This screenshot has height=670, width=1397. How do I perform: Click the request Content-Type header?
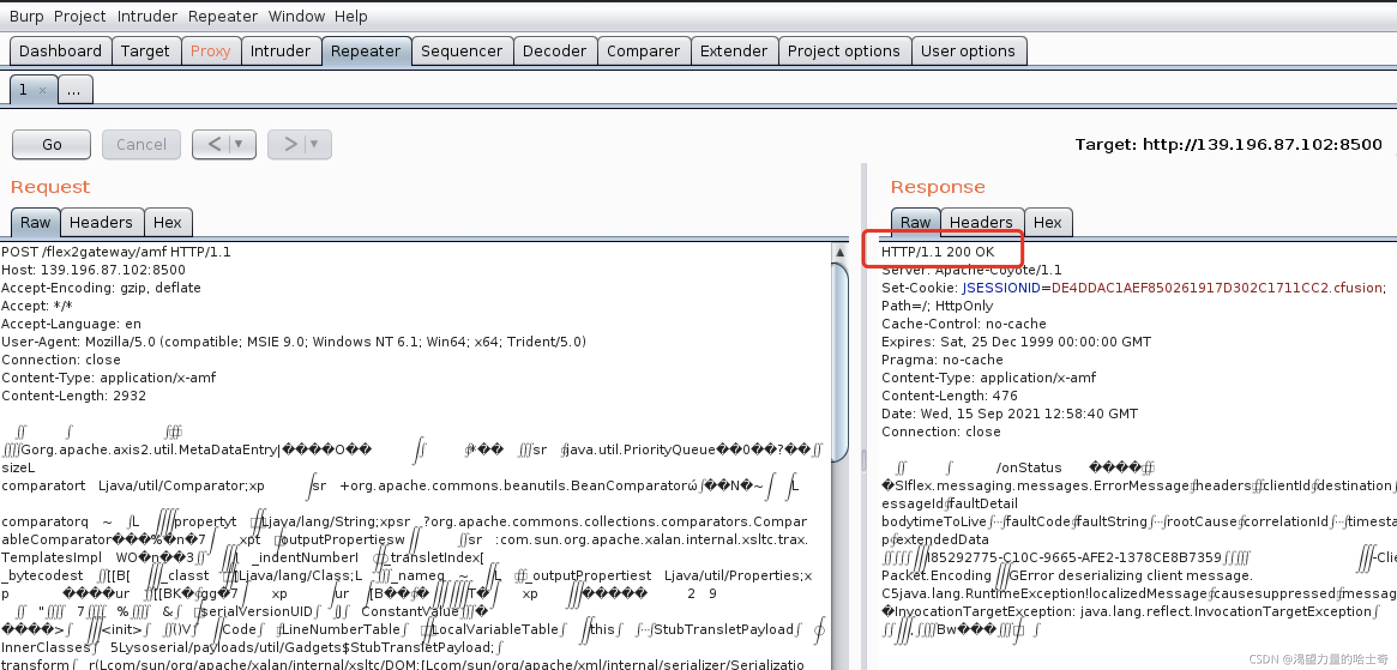point(109,378)
